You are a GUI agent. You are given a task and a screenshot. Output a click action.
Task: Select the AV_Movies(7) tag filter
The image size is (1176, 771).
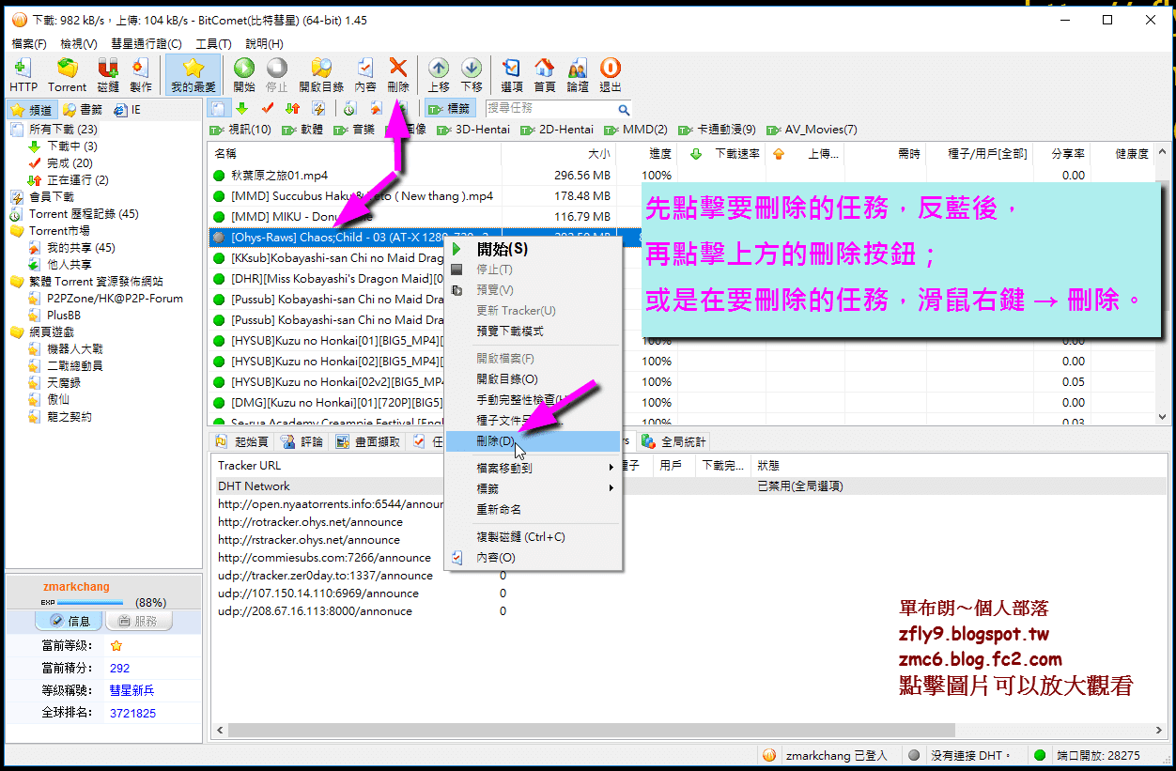[812, 130]
